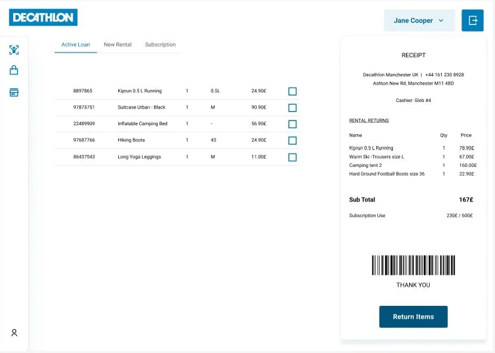The height and width of the screenshot is (353, 495).
Task: Click item ID 97875751
Action: tap(84, 107)
